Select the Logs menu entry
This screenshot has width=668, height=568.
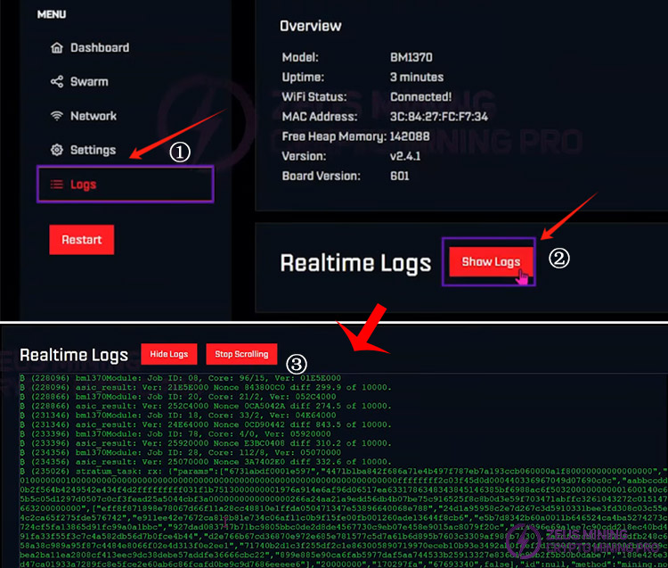click(125, 185)
